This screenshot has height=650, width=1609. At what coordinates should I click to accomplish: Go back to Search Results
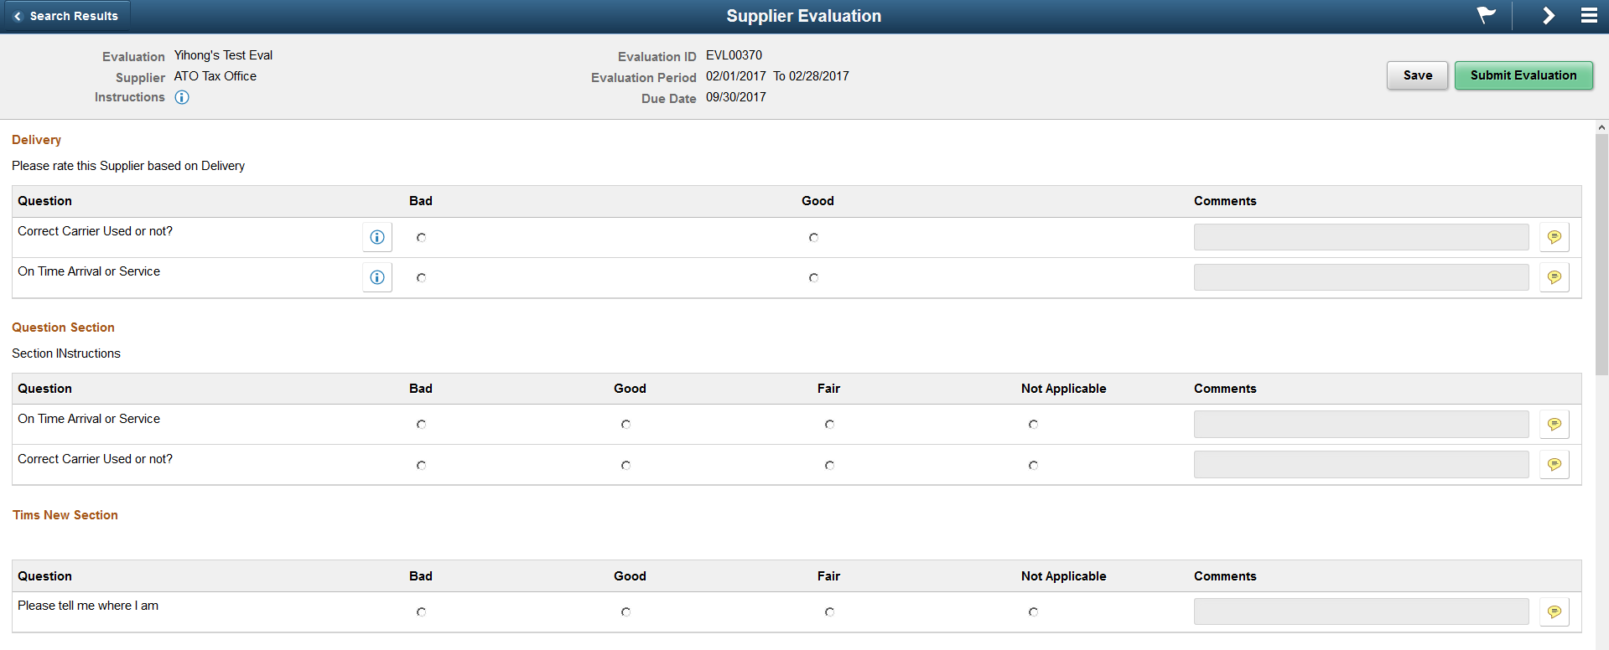click(x=67, y=15)
